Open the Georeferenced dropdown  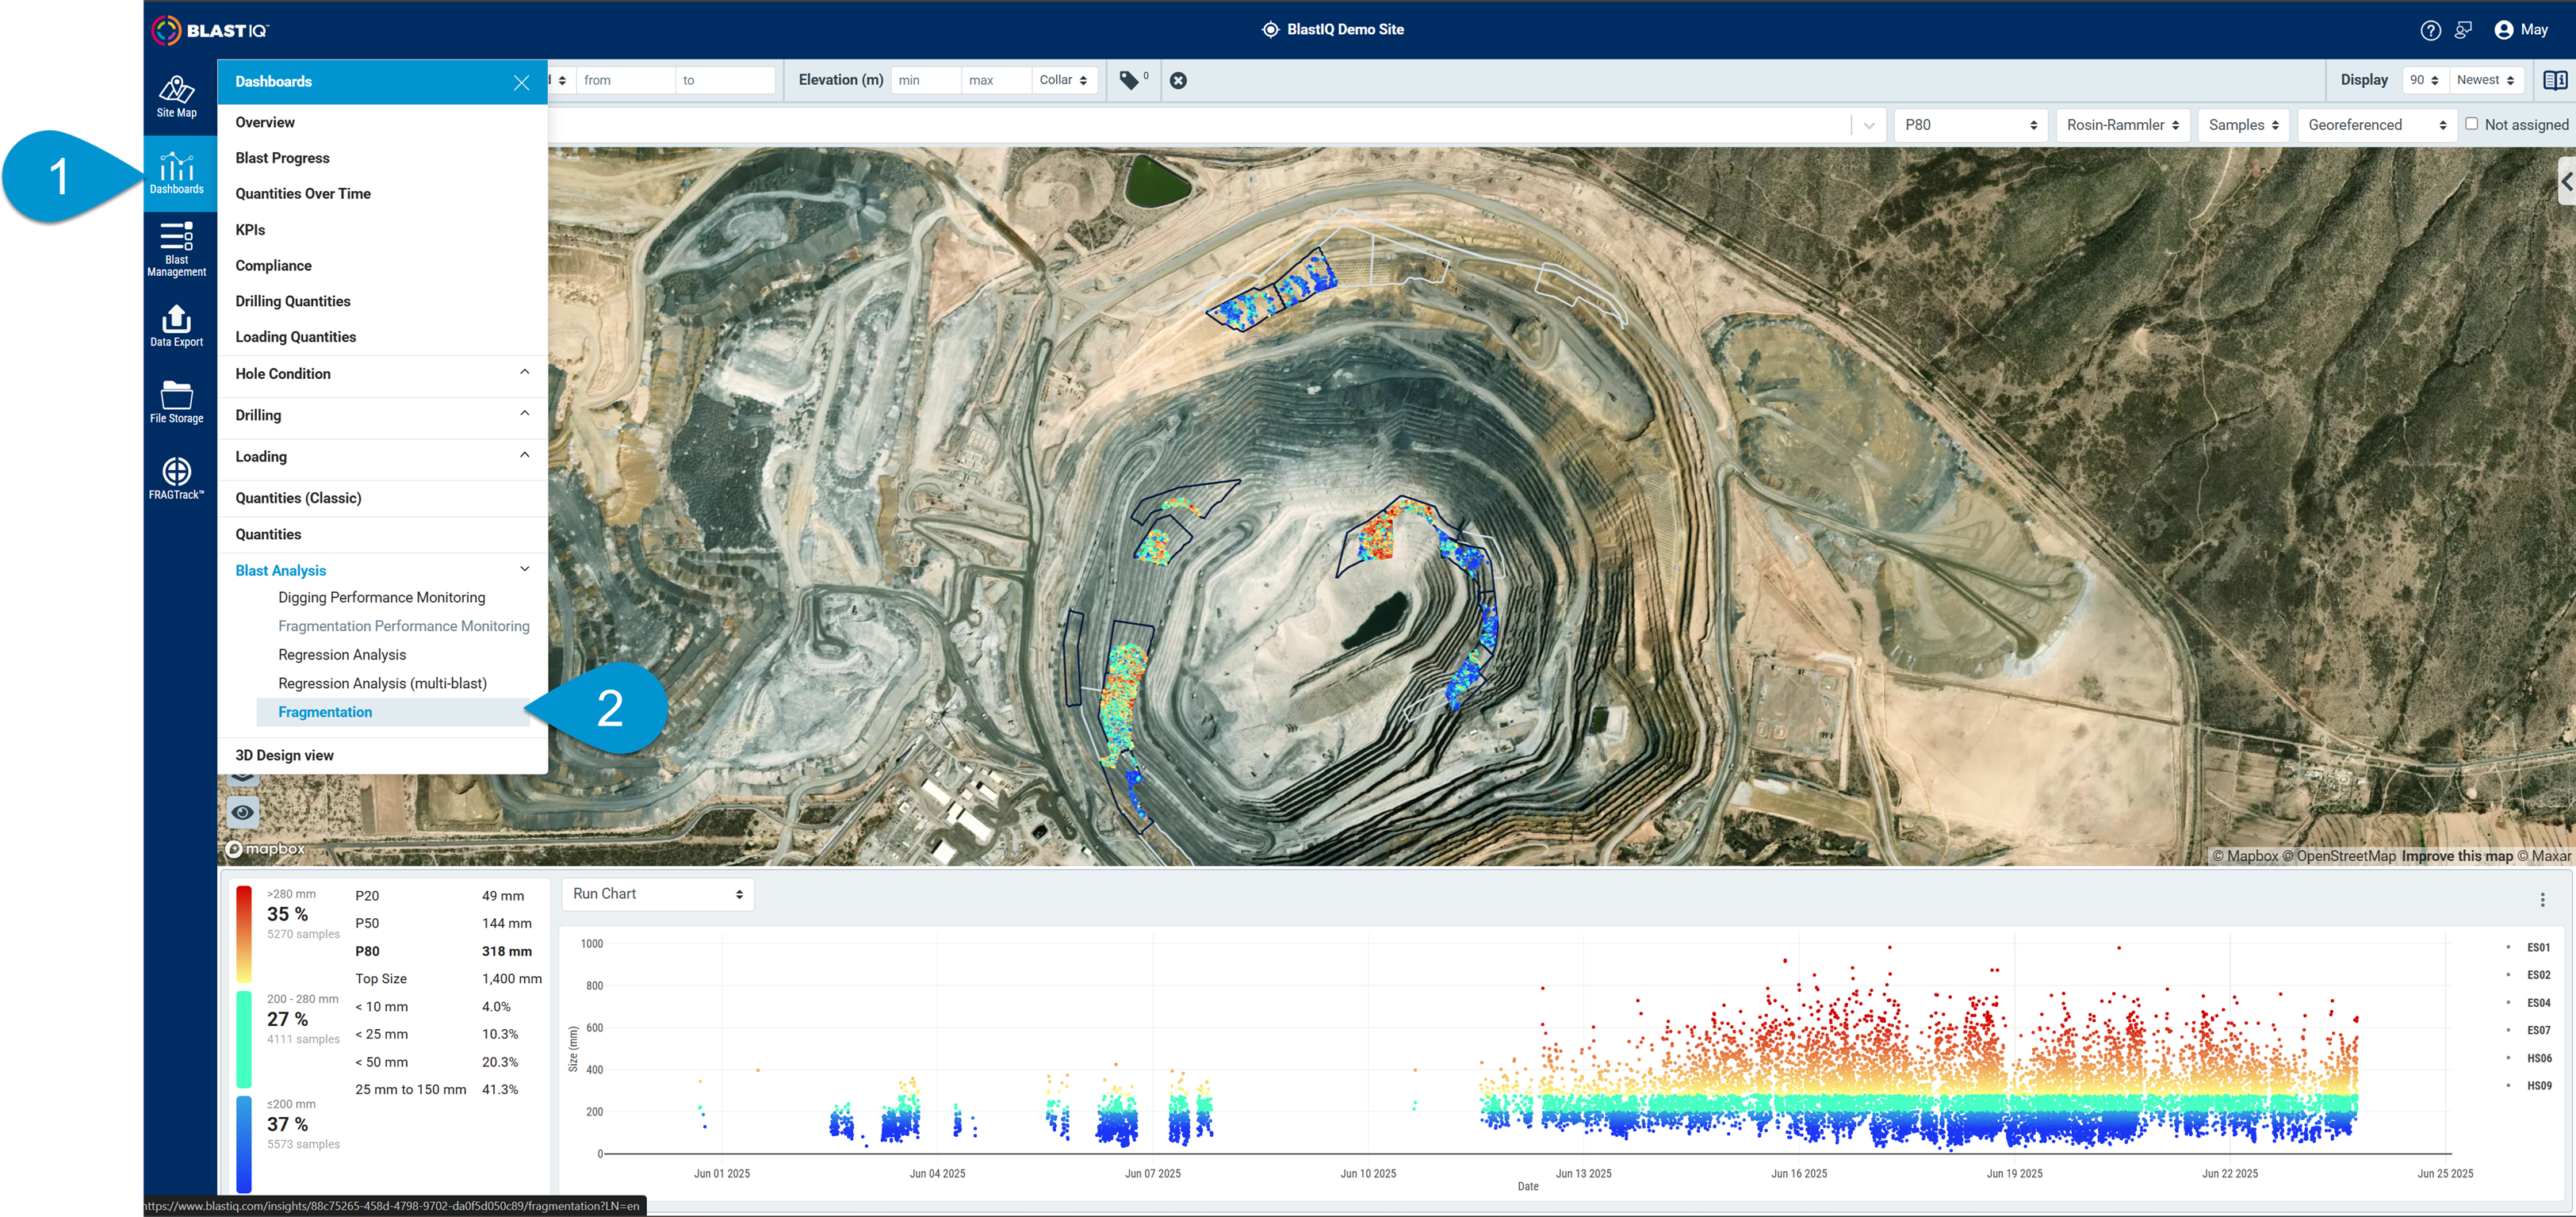point(2376,125)
